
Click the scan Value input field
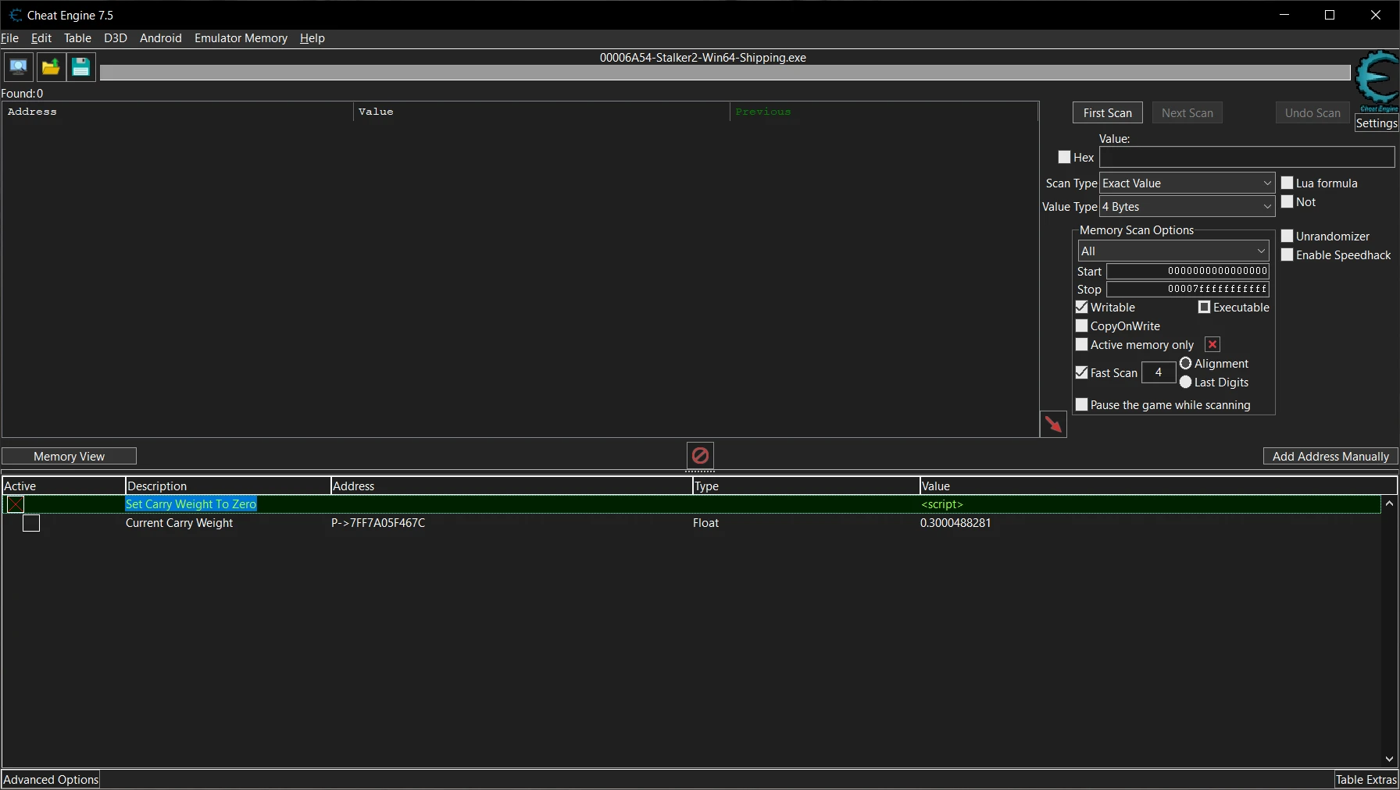pyautogui.click(x=1246, y=157)
